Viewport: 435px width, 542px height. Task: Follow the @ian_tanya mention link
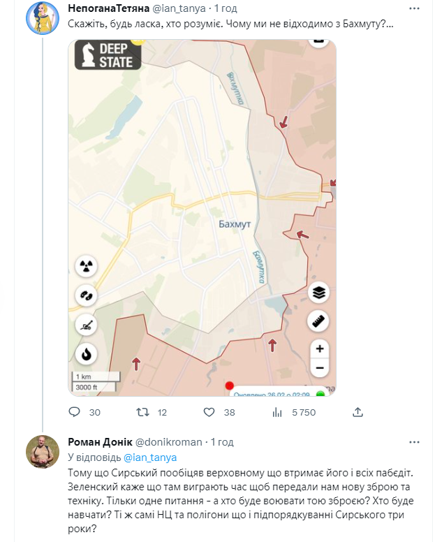pyautogui.click(x=149, y=457)
